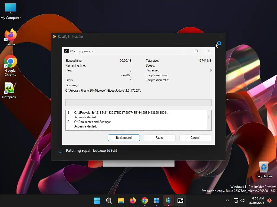Click Elapsed time value 00:00:13

pyautogui.click(x=126, y=61)
